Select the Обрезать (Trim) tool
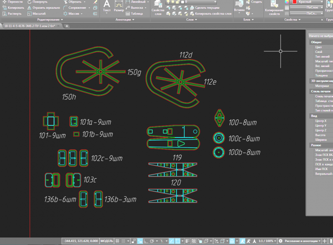Image resolution: width=333 pixels, height=245 pixels. tap(72, 2)
